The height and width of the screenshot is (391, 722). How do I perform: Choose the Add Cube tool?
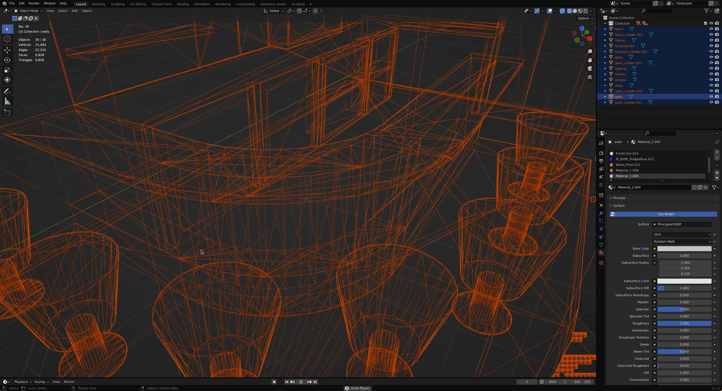pyautogui.click(x=7, y=112)
